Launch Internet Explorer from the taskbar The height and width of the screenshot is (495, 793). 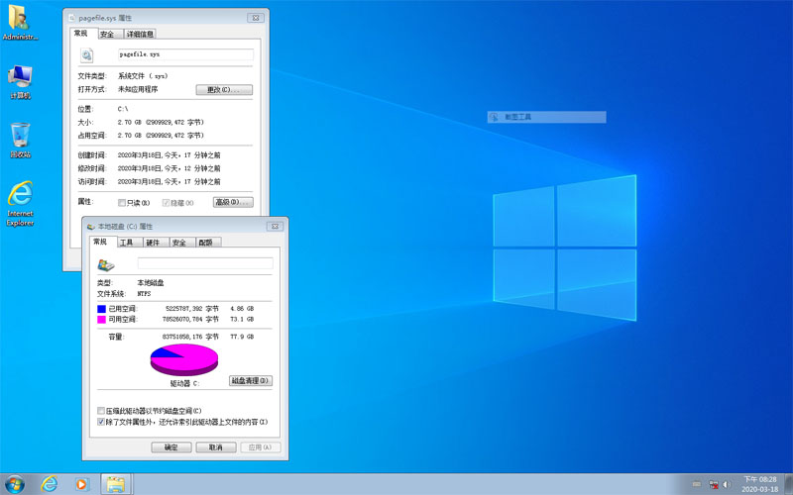coord(49,484)
